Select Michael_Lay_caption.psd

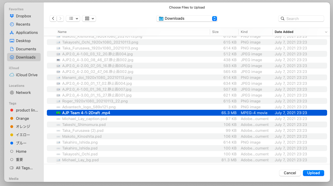tap(187, 119)
